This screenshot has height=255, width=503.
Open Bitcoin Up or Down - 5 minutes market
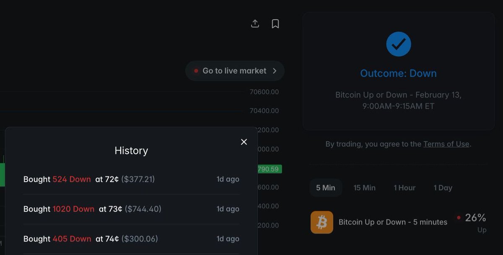pyautogui.click(x=393, y=222)
